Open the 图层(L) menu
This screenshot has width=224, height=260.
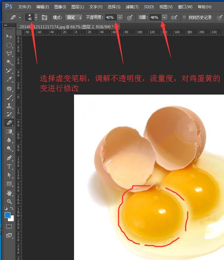(78, 7)
